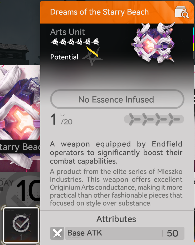
Task: Click the Attributes section header
Action: (x=116, y=219)
